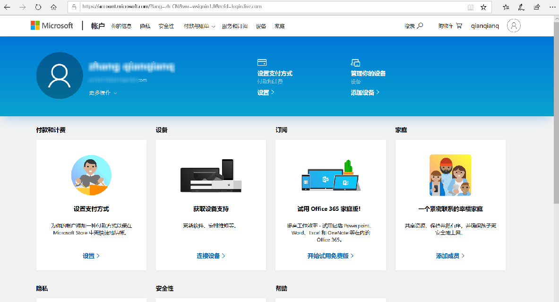This screenshot has height=302, width=559.
Task: Click the 管理你的设备 banner heading
Action: coord(368,73)
